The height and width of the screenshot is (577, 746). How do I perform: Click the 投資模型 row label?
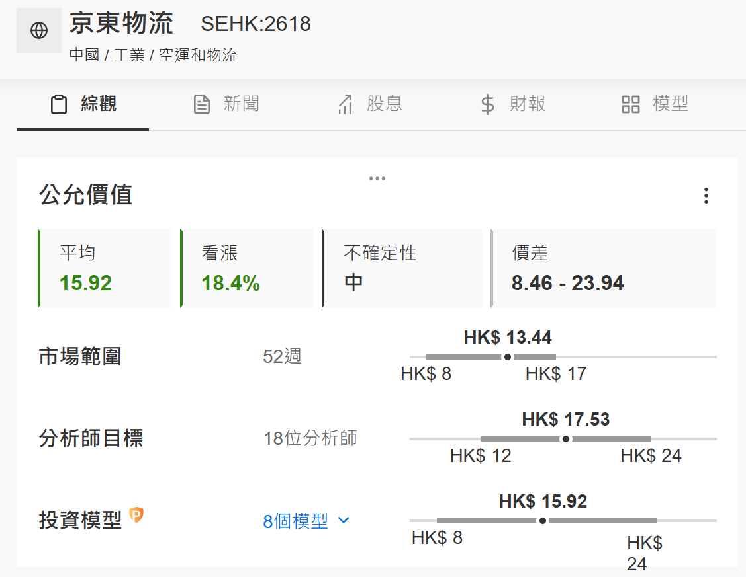[80, 520]
